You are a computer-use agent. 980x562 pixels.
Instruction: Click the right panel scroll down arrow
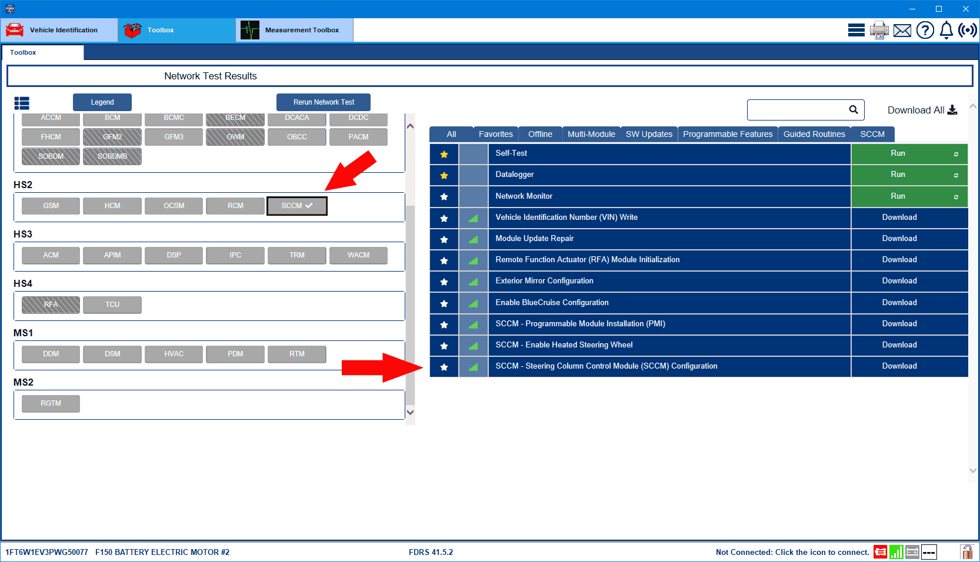click(x=973, y=470)
